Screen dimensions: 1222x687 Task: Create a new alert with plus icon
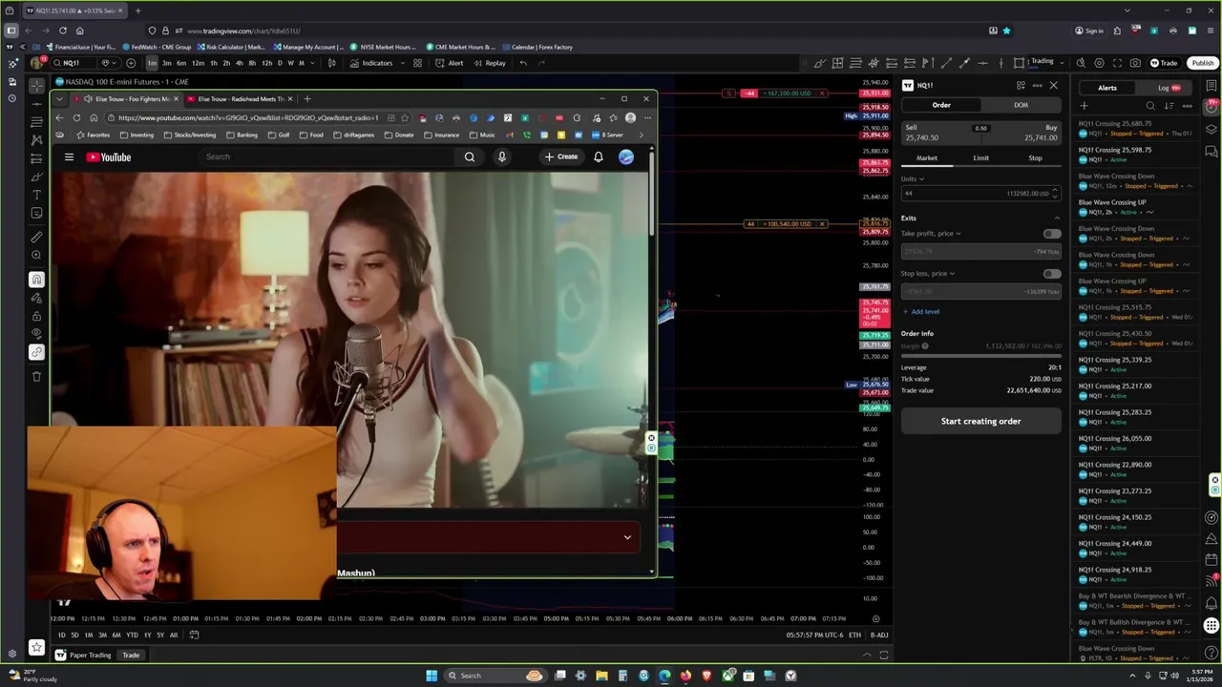[x=1084, y=106]
